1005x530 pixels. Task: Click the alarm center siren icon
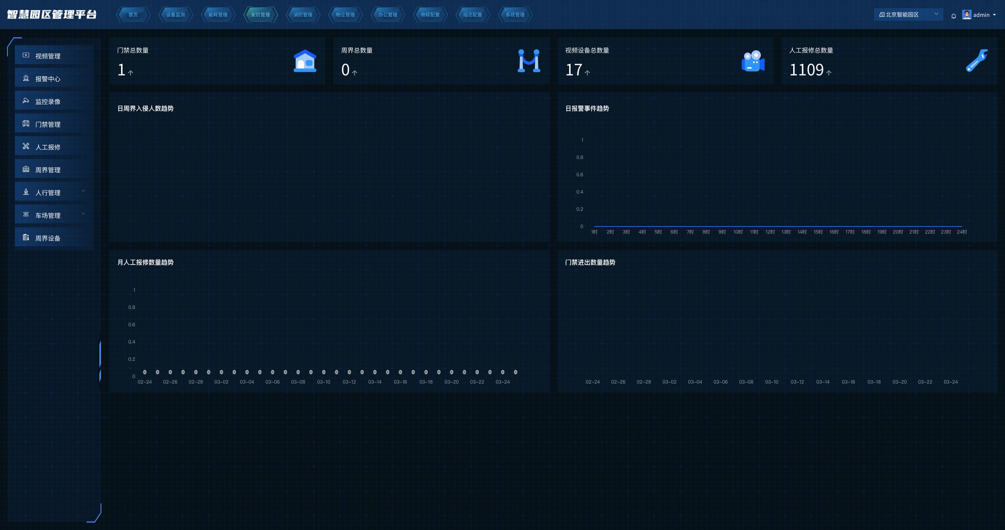coord(26,78)
